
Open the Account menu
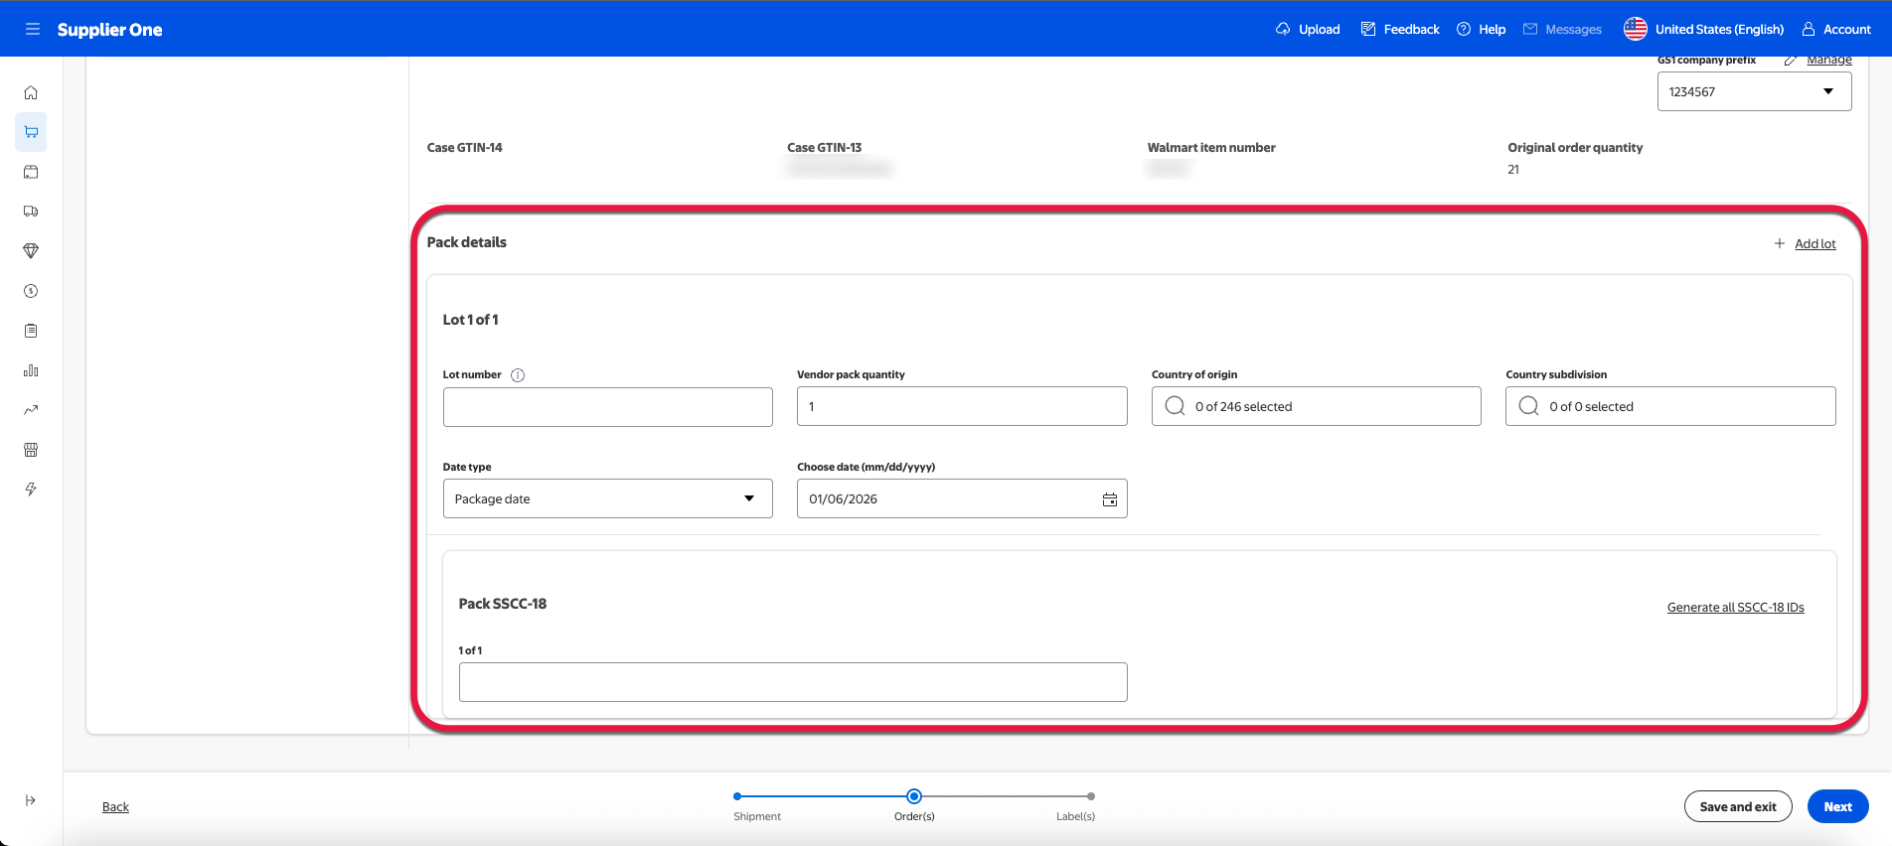1836,29
